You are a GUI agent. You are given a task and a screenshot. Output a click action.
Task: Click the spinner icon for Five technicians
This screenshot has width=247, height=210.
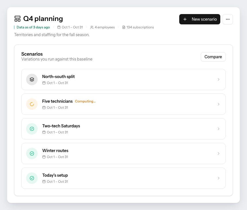coord(32,104)
